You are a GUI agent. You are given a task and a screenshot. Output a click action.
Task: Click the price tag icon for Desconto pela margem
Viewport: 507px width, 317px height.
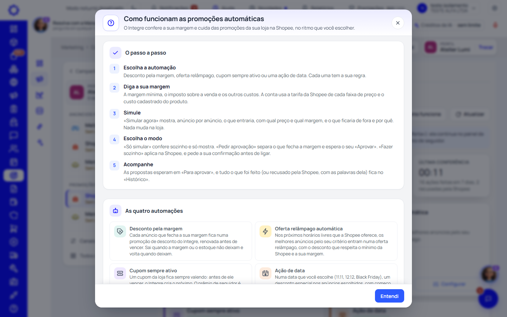tap(120, 231)
